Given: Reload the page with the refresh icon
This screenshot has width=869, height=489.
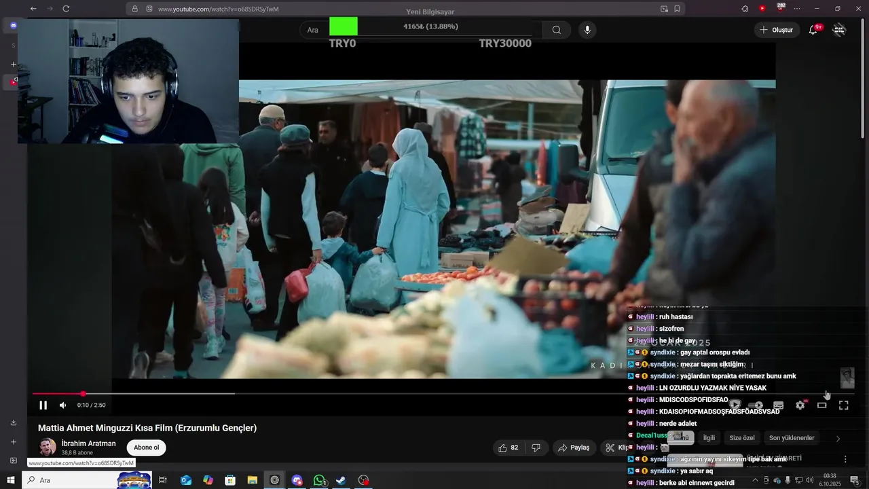Looking at the screenshot, I should (x=66, y=9).
